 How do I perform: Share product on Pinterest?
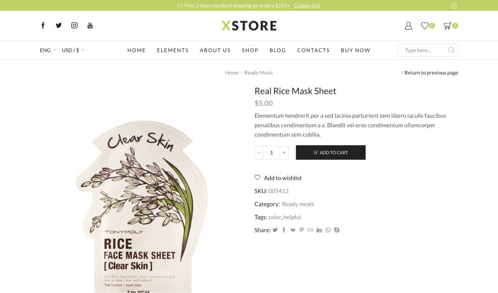[x=301, y=230]
